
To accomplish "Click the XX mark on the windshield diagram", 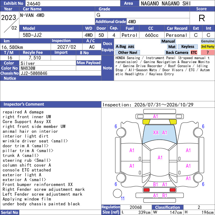I will [x=156, y=132].
